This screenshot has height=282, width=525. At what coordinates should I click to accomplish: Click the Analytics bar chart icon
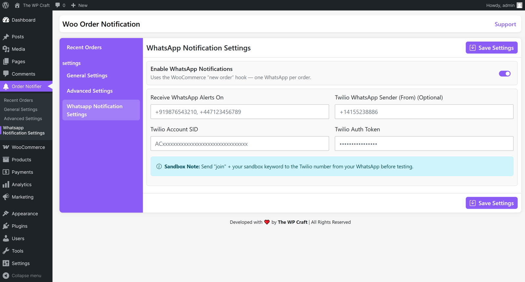pyautogui.click(x=6, y=185)
